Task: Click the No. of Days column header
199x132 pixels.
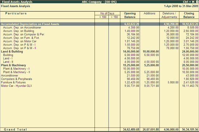Action: point(107,13)
